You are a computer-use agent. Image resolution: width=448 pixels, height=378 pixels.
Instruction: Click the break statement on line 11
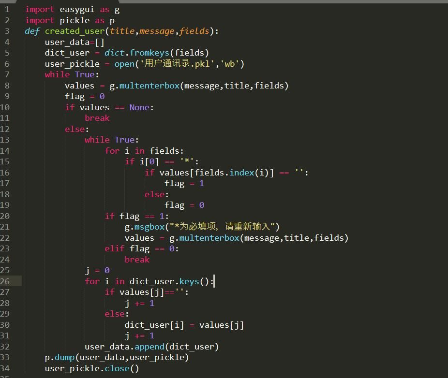pyautogui.click(x=96, y=118)
